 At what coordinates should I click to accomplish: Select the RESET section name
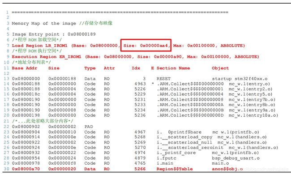coord(163,79)
